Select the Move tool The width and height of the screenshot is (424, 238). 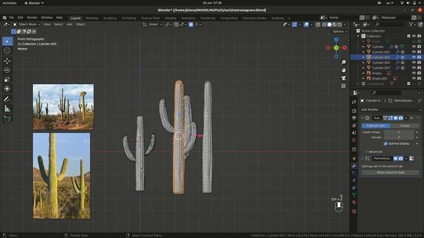(x=7, y=61)
